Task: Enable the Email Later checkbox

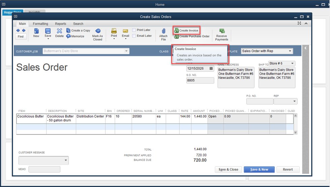Action: 134,36
